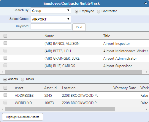
Task: Click left arrow of employee list scrollbar
Action: pyautogui.click(x=3, y=72)
